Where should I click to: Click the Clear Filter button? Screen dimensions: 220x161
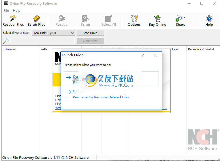(90, 41)
